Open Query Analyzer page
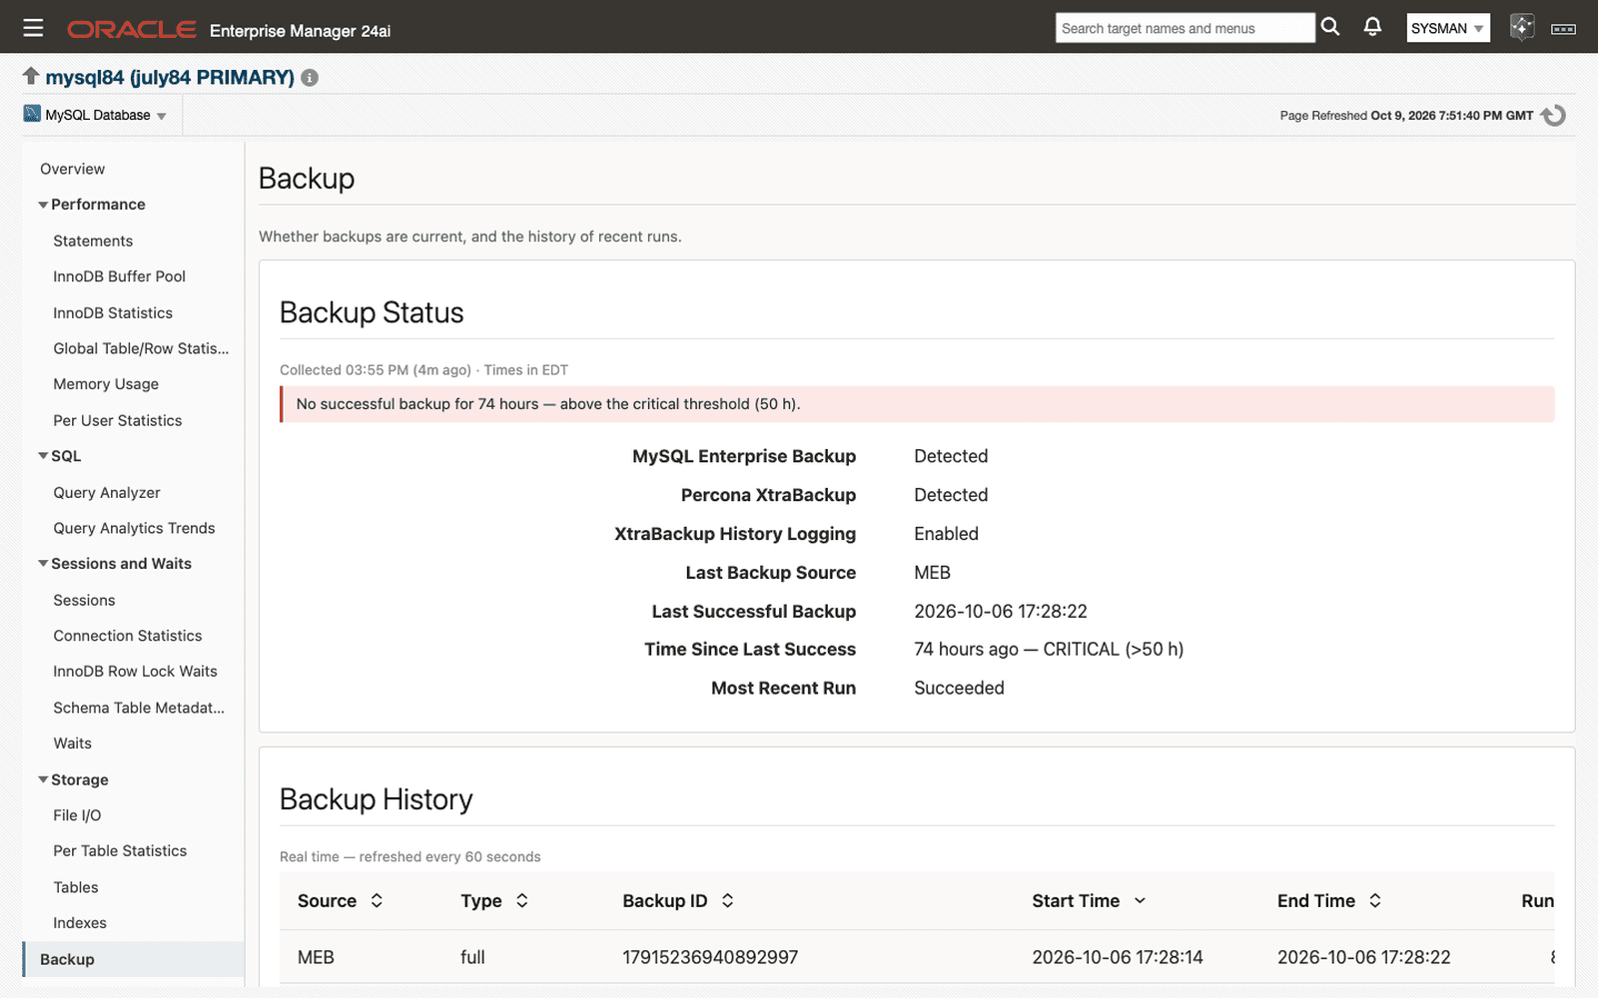 [107, 492]
